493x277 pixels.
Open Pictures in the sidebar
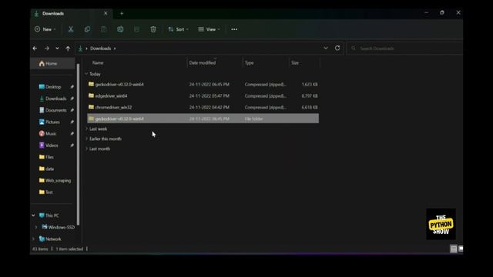click(52, 122)
